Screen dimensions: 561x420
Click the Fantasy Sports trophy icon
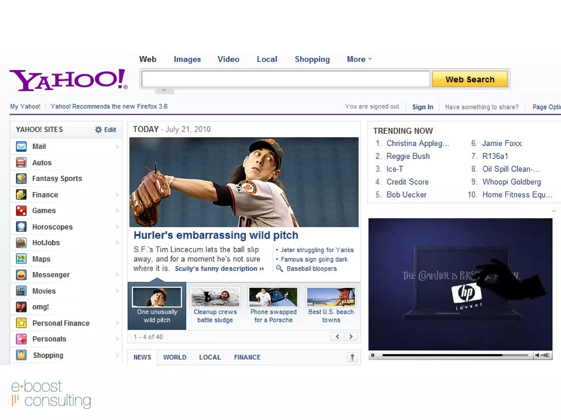(x=21, y=179)
